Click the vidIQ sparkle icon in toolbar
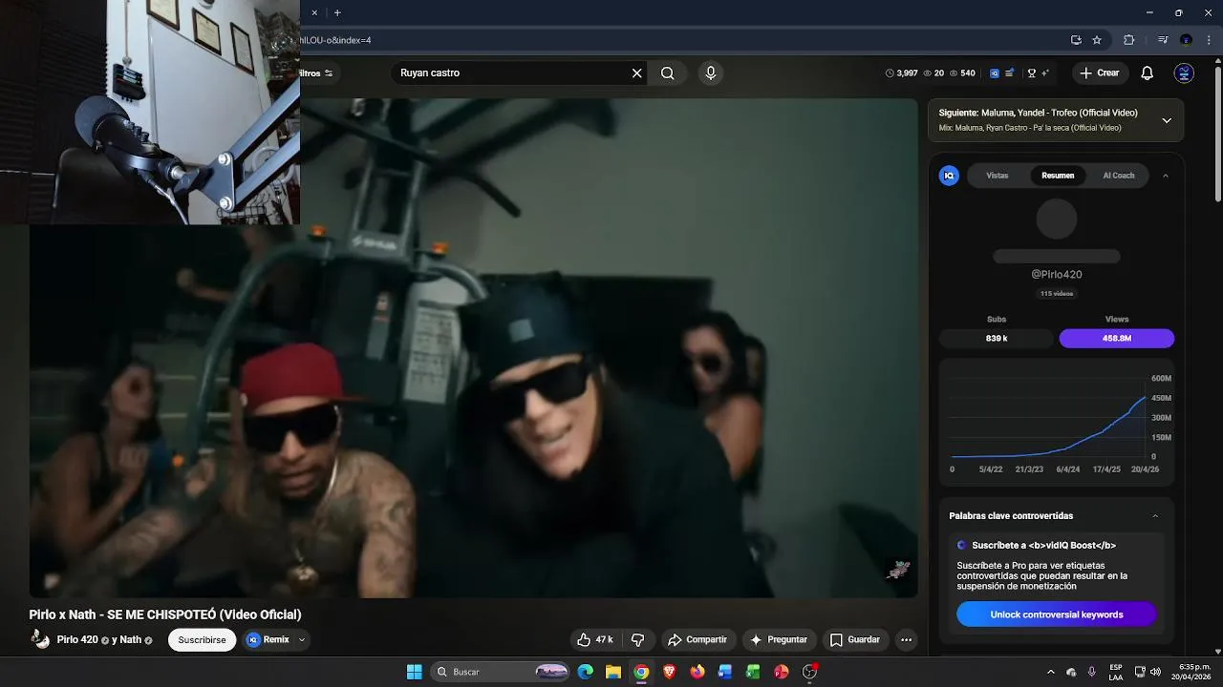The image size is (1223, 687). [x=1044, y=73]
